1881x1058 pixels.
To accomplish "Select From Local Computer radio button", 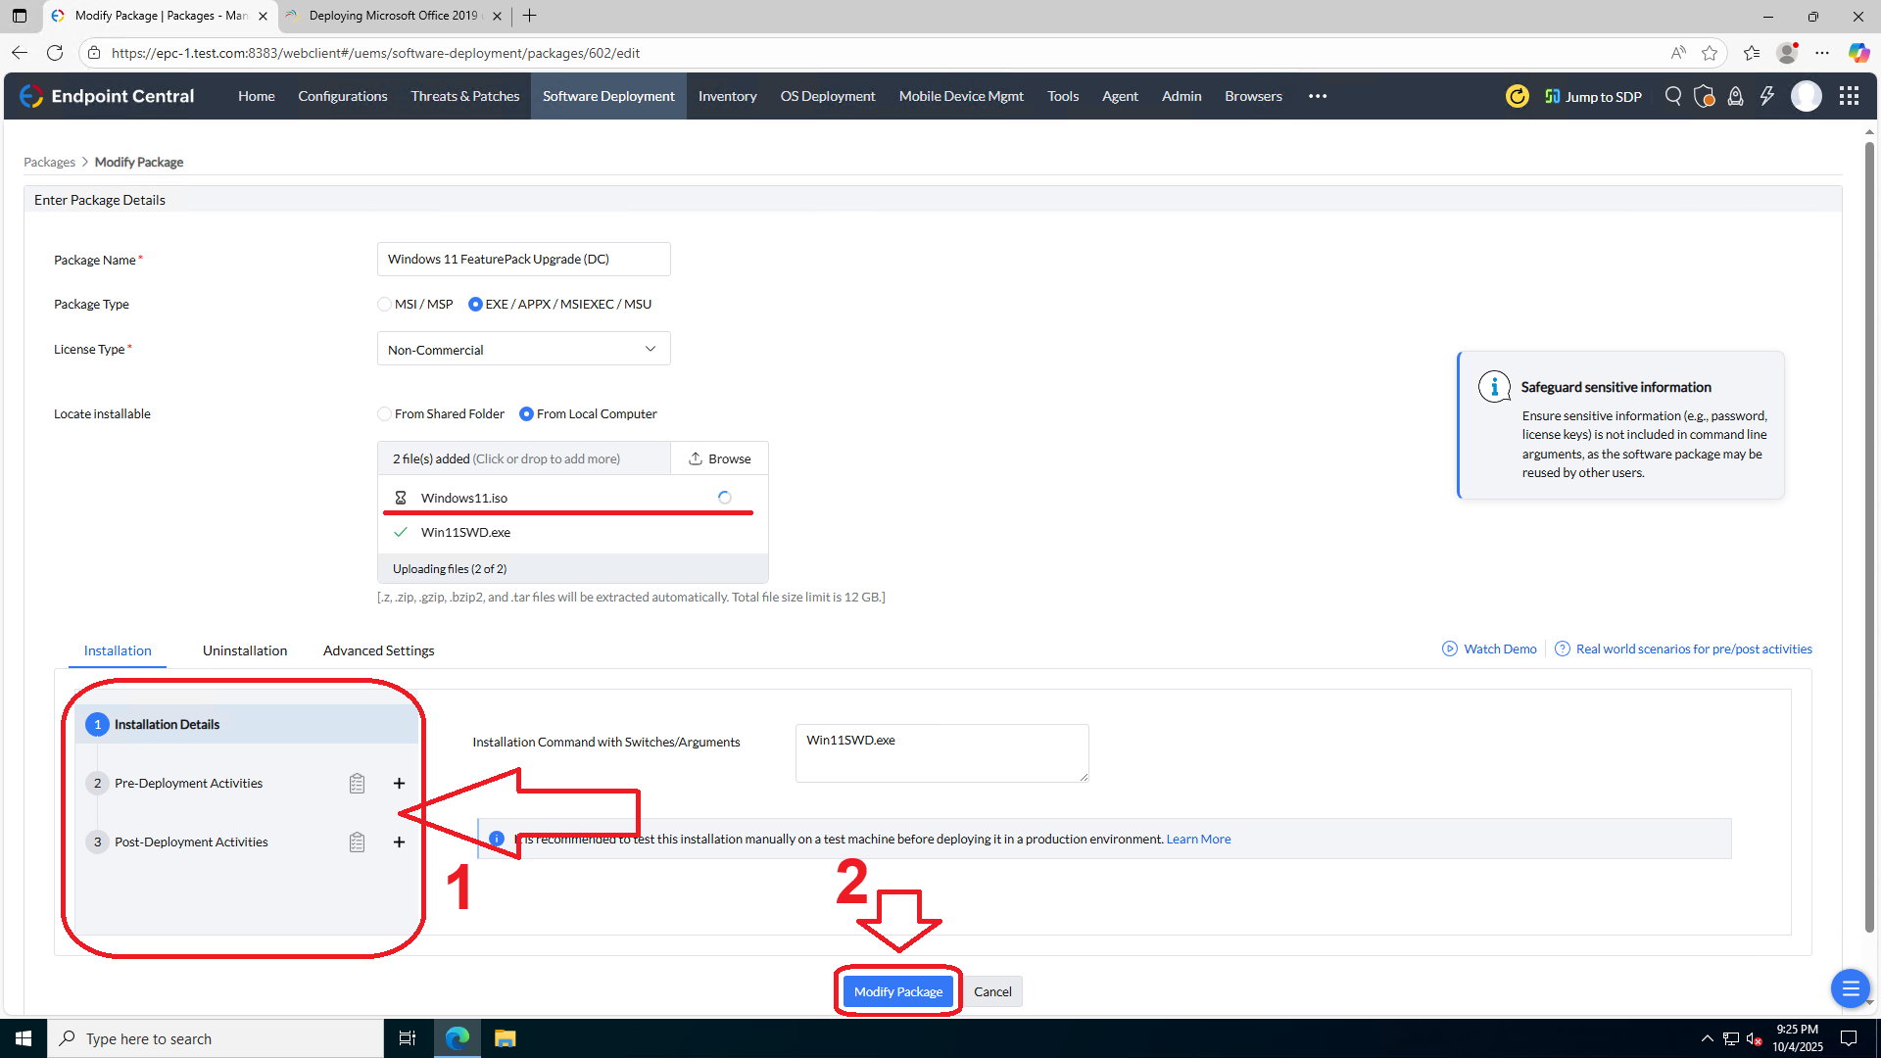I will coord(526,414).
